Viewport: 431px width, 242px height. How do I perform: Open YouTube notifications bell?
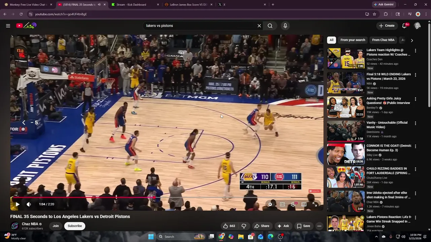coord(405,26)
